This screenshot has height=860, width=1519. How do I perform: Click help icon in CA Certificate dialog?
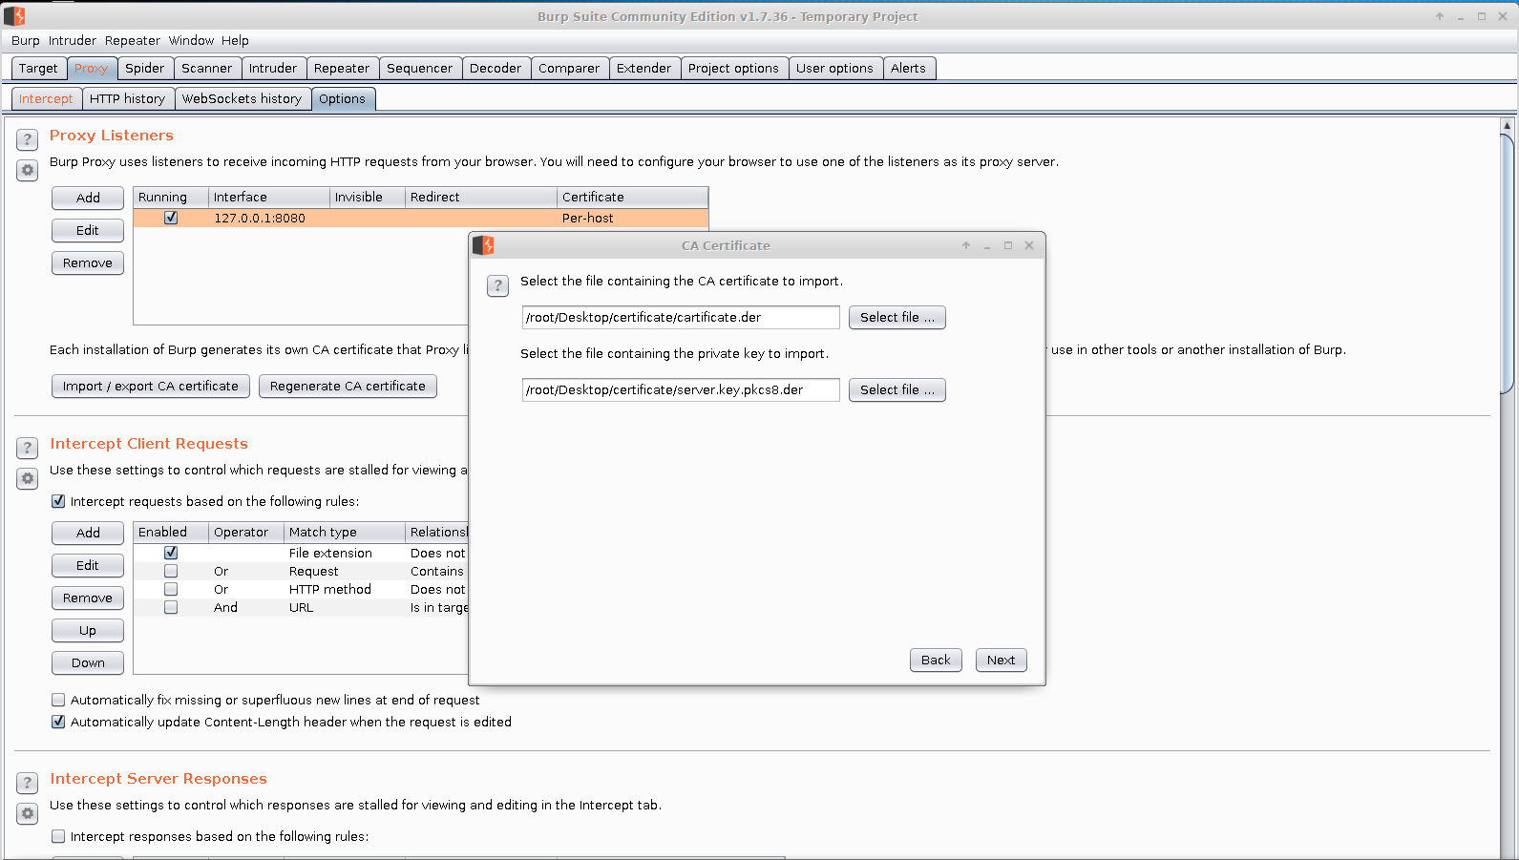498,285
